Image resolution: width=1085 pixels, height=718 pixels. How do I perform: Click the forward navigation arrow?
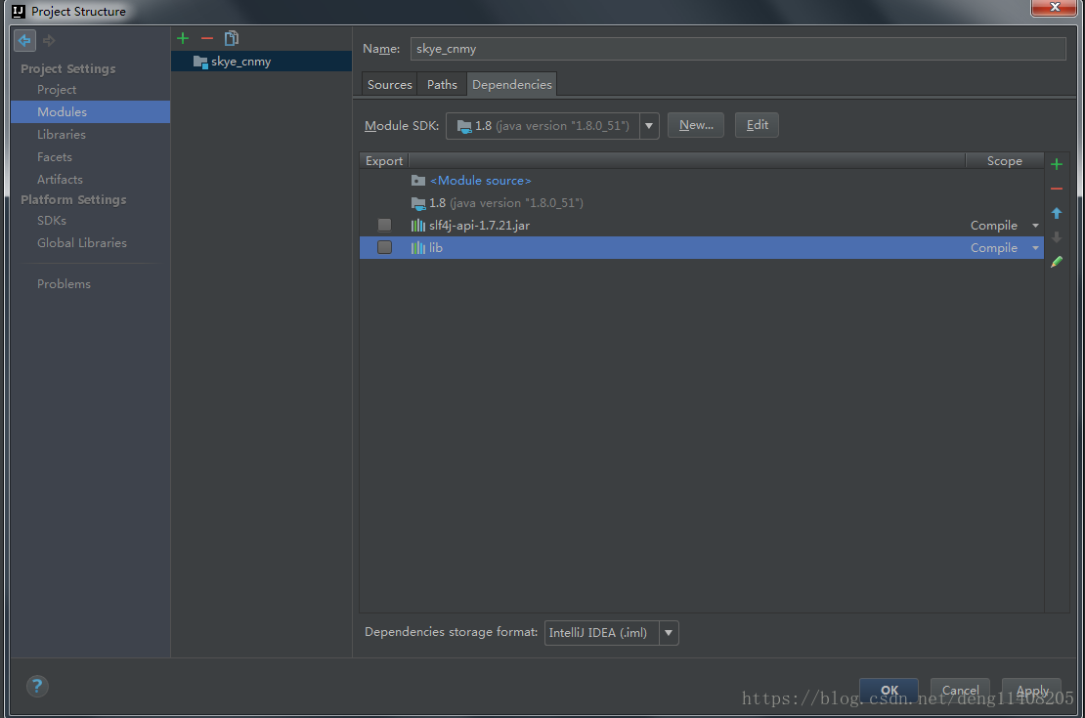(49, 41)
